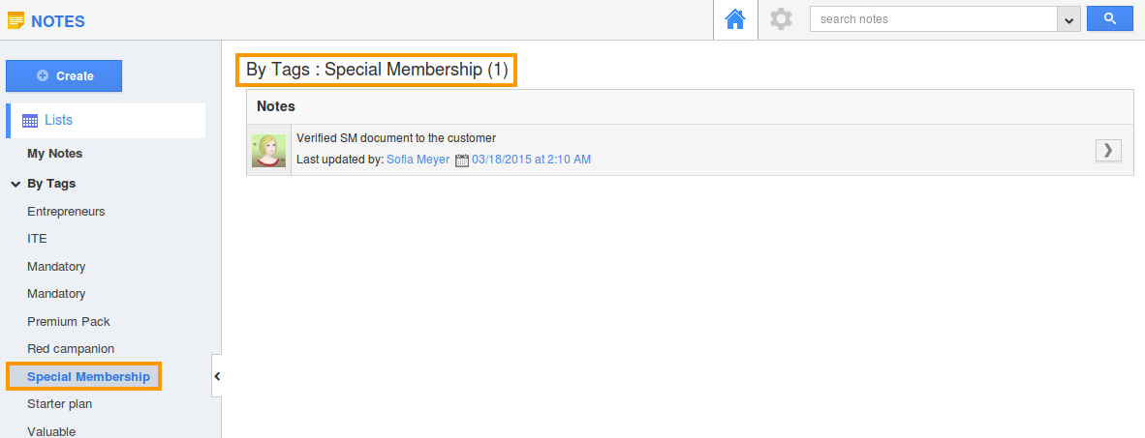Click in the search notes field
This screenshot has height=438, width=1145.
tap(932, 19)
